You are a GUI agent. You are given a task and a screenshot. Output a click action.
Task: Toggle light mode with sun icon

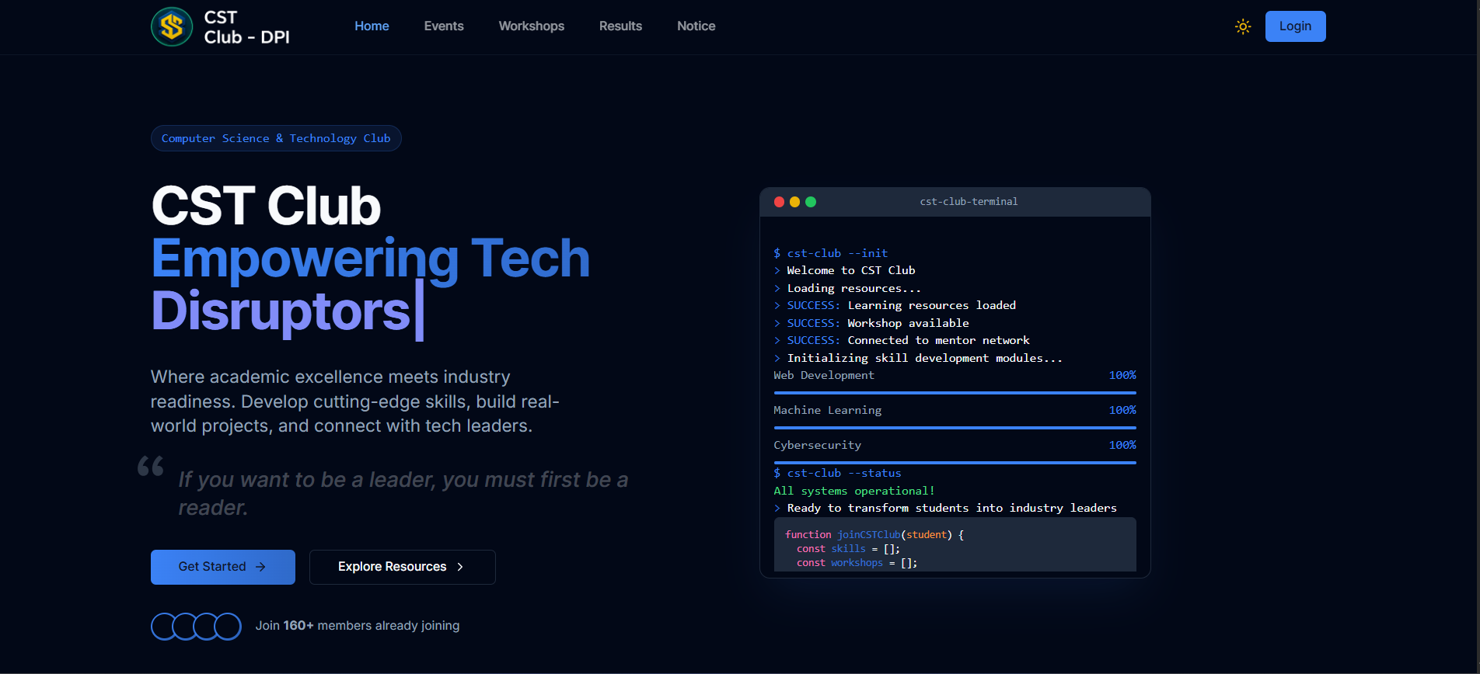pos(1243,26)
